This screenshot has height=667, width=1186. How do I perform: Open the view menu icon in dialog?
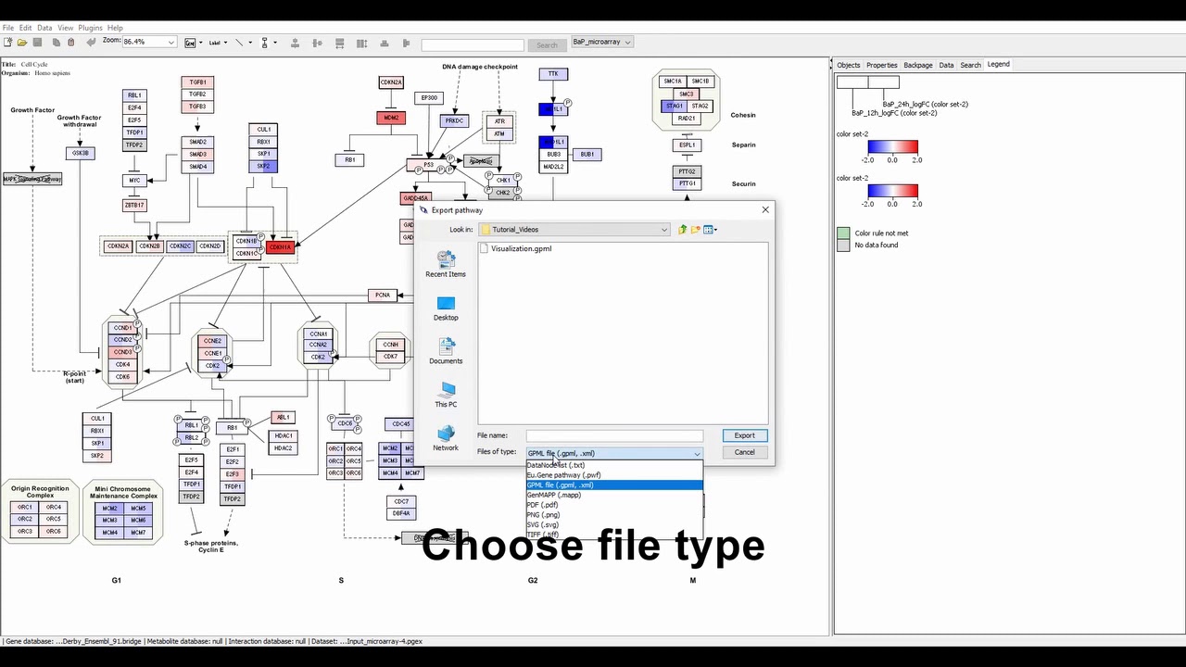coord(711,230)
